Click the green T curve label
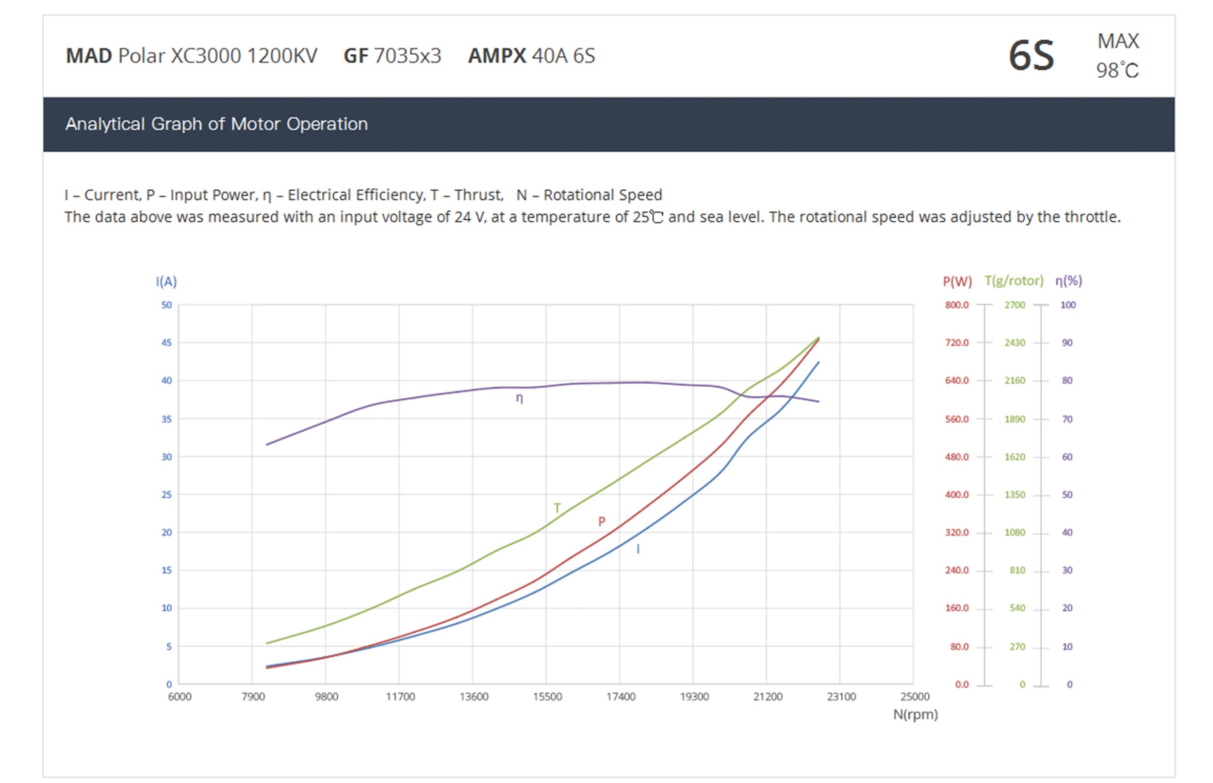Image resolution: width=1213 pixels, height=783 pixels. click(557, 507)
